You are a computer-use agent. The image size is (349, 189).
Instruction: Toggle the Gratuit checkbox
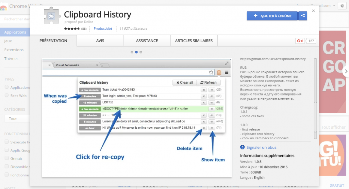[x=7, y=158]
